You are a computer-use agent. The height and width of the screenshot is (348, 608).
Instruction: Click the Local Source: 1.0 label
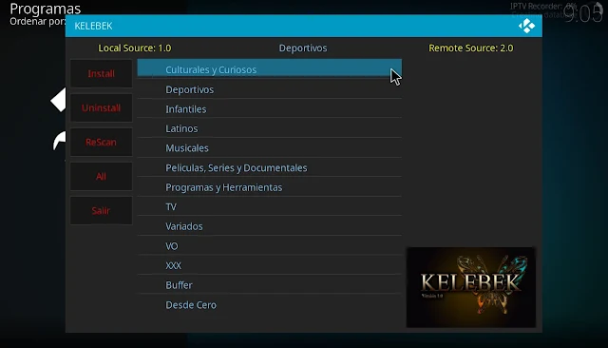(135, 48)
